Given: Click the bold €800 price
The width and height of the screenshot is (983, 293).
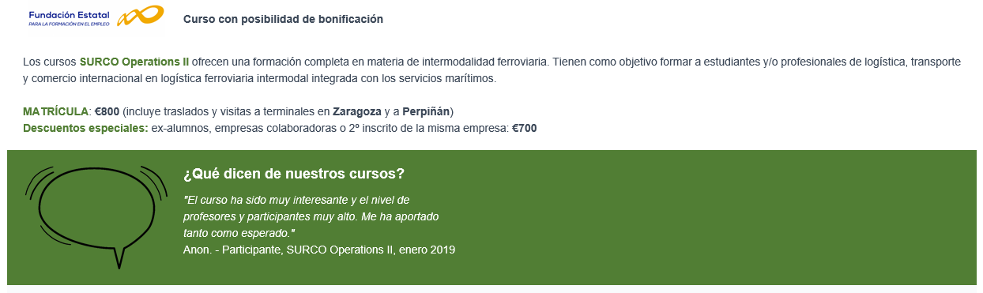Looking at the screenshot, I should 107,111.
